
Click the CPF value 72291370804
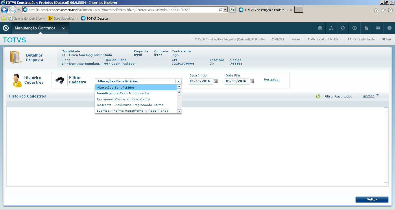(x=183, y=63)
